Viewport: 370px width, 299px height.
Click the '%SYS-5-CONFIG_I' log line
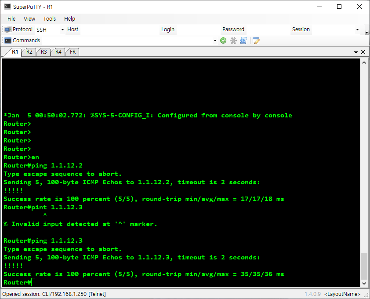click(x=148, y=116)
